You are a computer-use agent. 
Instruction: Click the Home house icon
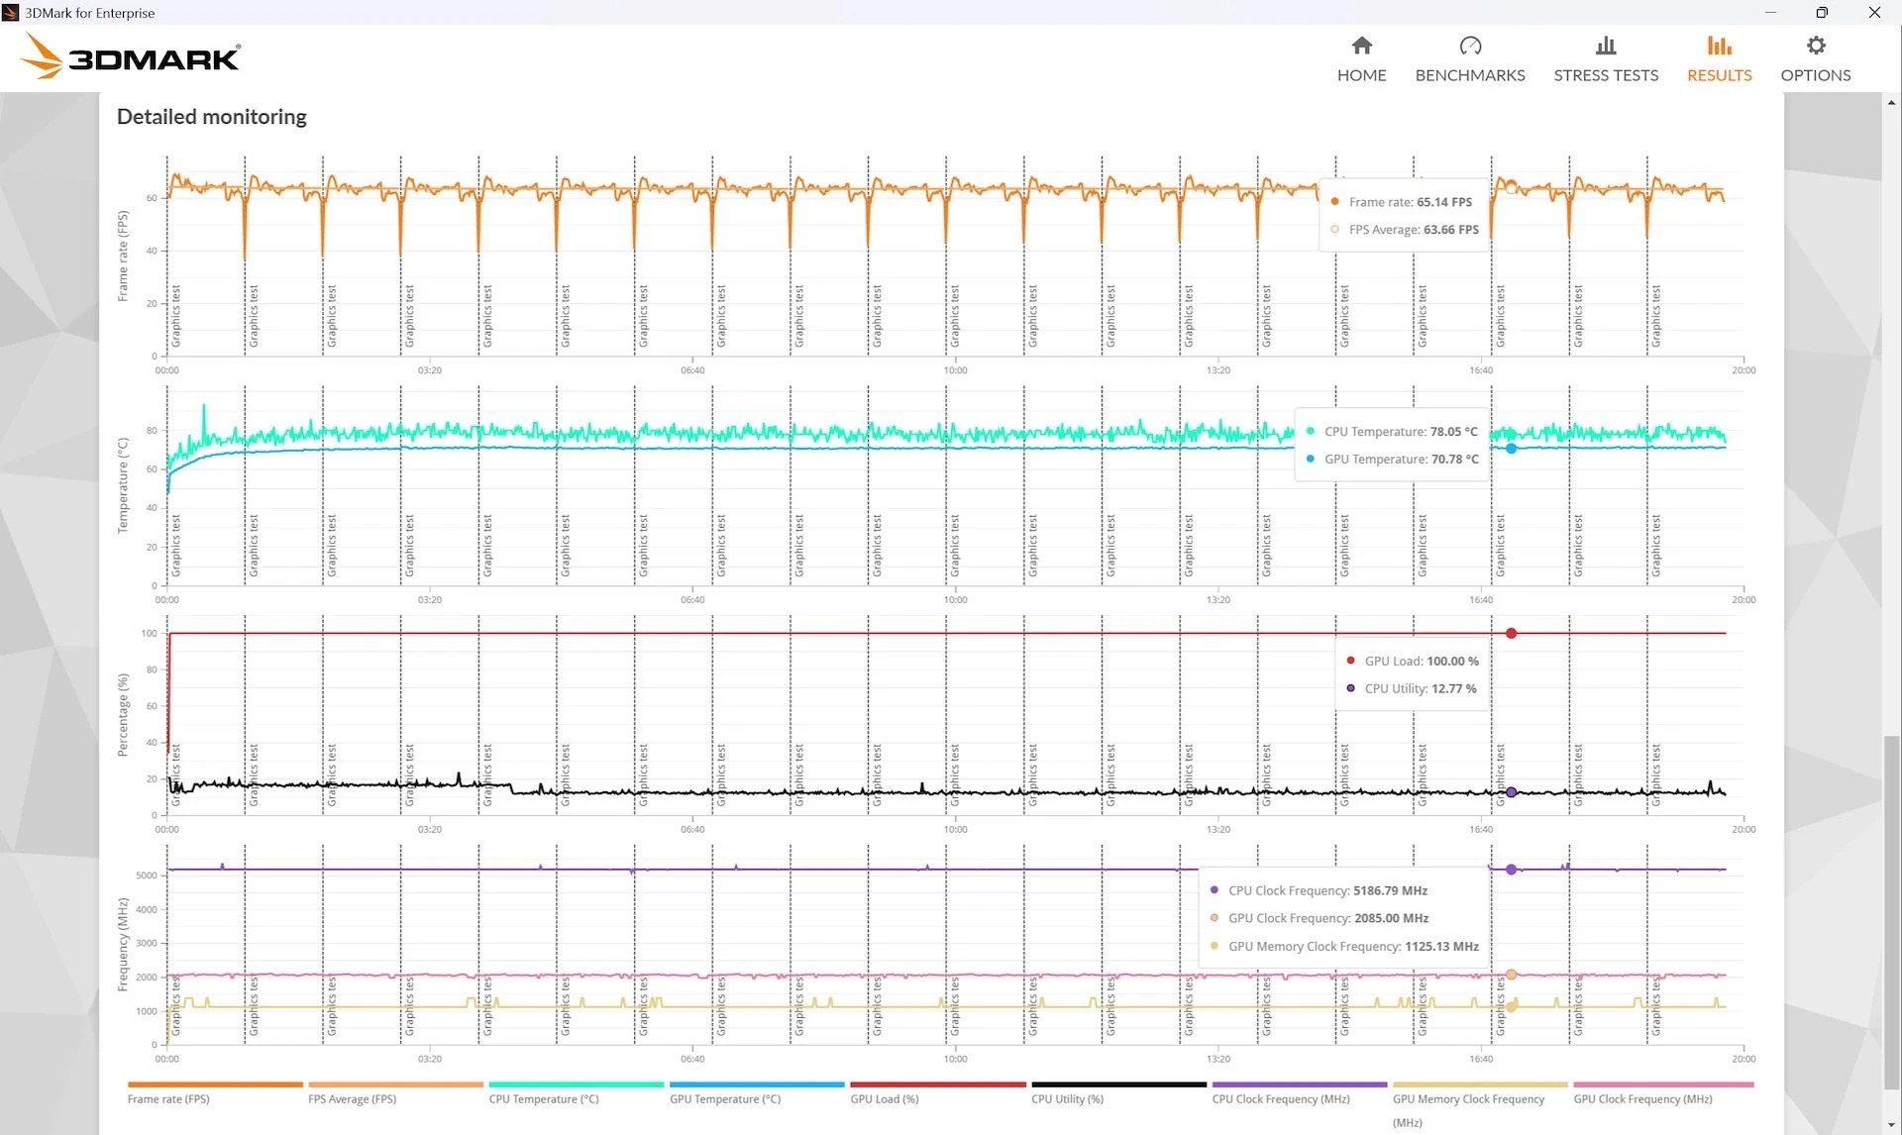(x=1361, y=46)
